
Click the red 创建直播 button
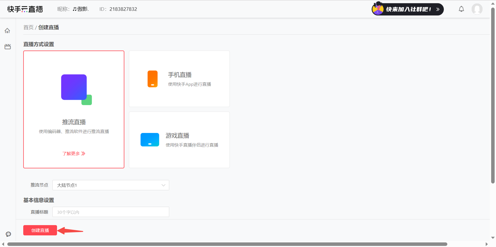pyautogui.click(x=40, y=230)
